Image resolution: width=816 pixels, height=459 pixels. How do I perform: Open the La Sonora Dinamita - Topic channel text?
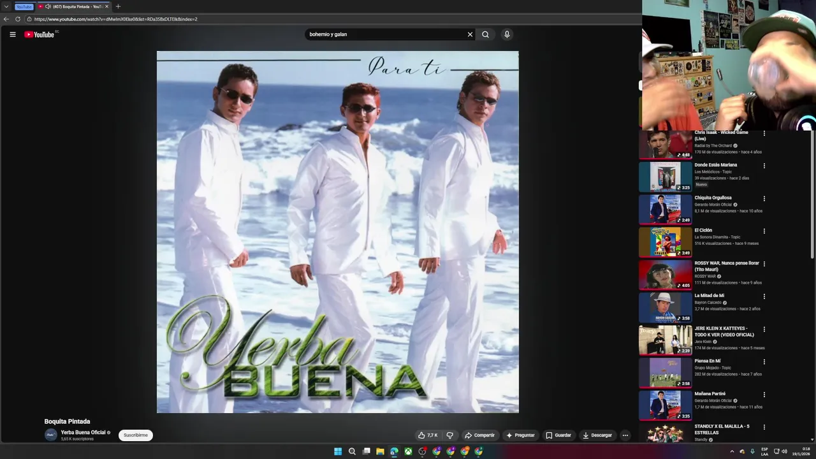(x=717, y=237)
